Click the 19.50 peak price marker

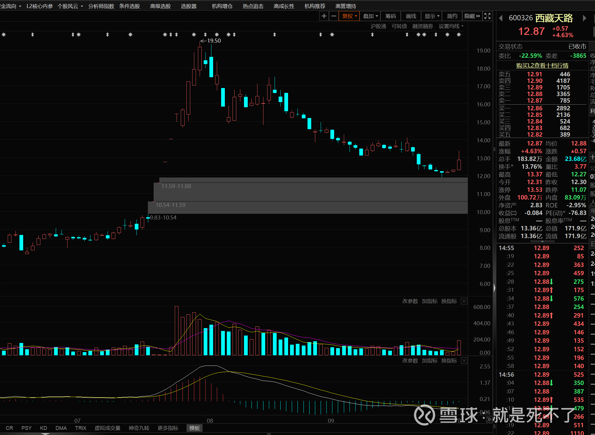[x=214, y=41]
